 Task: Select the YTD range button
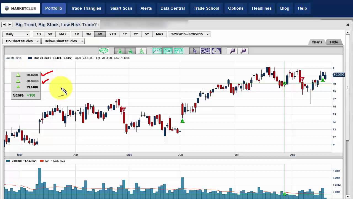pyautogui.click(x=113, y=34)
